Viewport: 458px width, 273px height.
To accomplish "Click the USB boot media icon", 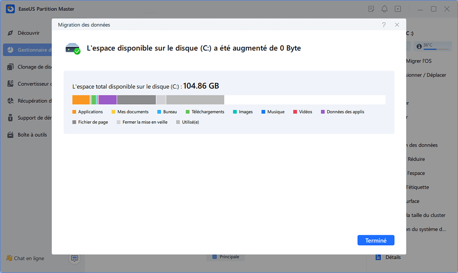I will (x=10, y=118).
